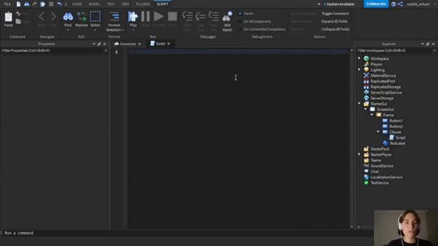The width and height of the screenshot is (438, 246).
Task: Start the Play test
Action: point(133,16)
